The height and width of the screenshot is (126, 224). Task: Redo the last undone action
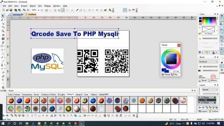[x=50, y=10]
